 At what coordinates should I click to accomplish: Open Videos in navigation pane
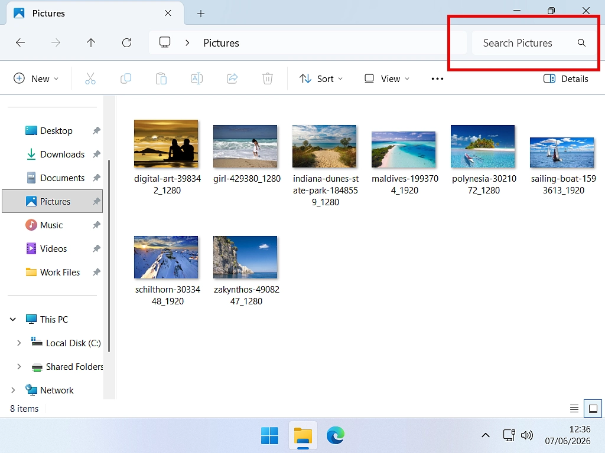coord(53,249)
